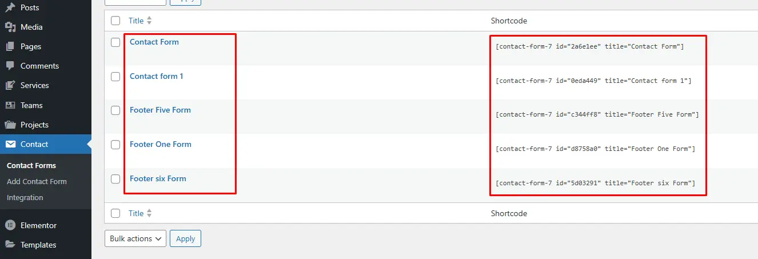Open Add Contact Form submenu item

(x=37, y=181)
